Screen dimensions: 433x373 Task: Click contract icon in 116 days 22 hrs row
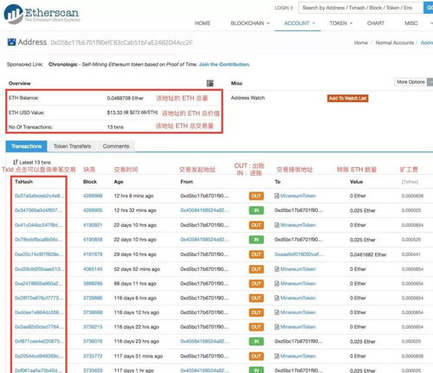click(277, 326)
